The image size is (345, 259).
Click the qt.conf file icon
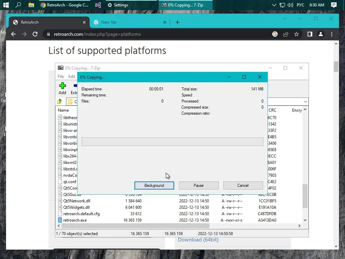(x=60, y=182)
